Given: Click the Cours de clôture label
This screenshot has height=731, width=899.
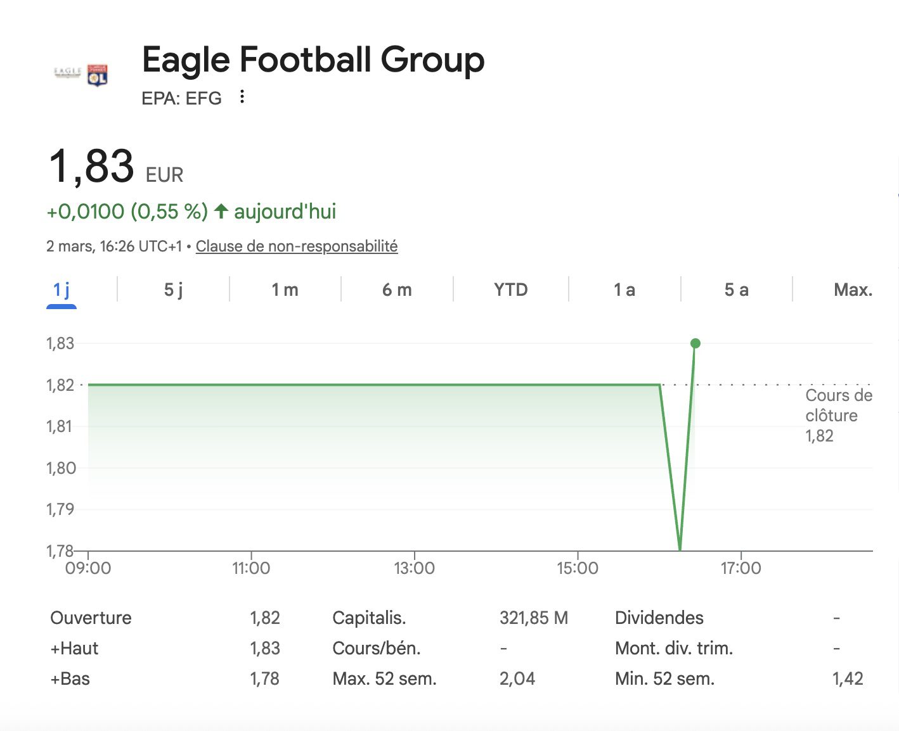Looking at the screenshot, I should pyautogui.click(x=838, y=405).
